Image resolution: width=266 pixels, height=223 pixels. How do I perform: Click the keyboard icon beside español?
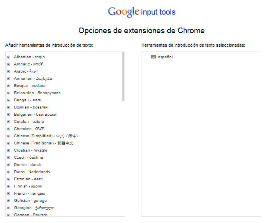coord(154,57)
